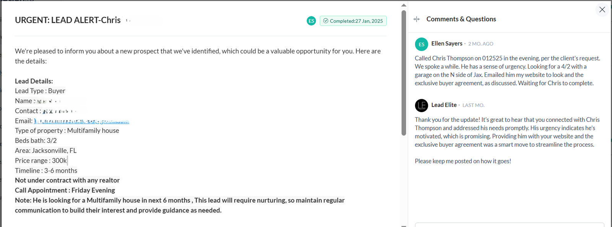Open the Completed: 27 Jan, 2025 status badge
Viewport: 612px width, 227px height.
tap(353, 21)
